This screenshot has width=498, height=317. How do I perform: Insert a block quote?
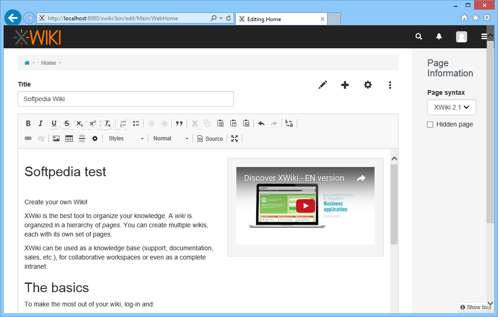tap(179, 123)
